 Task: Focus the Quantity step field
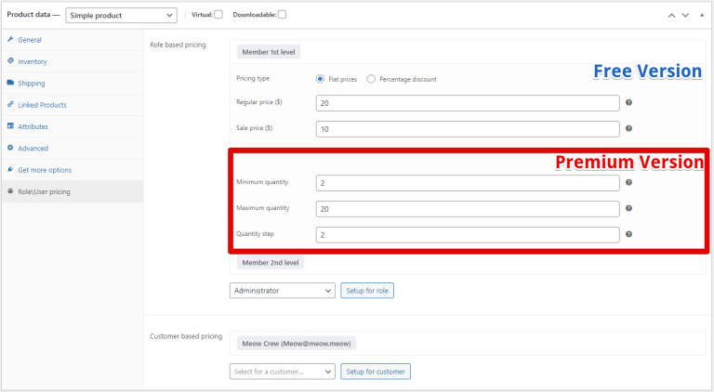point(468,235)
